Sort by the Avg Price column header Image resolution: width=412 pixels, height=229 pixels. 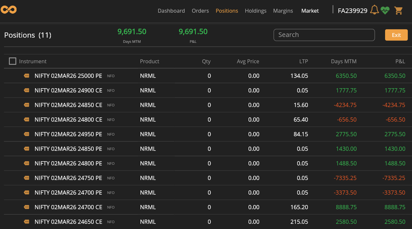(248, 61)
